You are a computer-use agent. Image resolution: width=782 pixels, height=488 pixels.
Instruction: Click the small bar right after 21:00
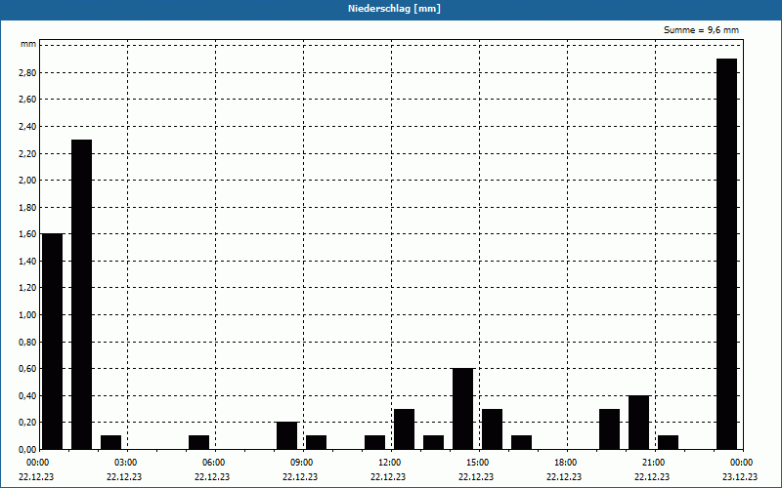[669, 442]
